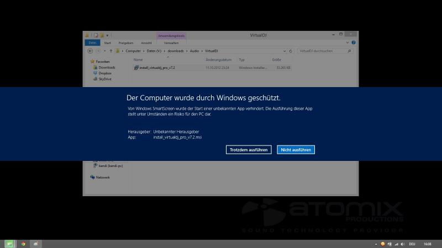Screen dimensions: 442x248
Task: Click the orange tray notification icon
Action: [x=382, y=244]
